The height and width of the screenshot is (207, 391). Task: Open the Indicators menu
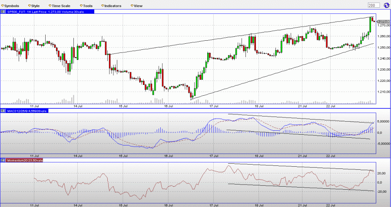[x=112, y=6]
